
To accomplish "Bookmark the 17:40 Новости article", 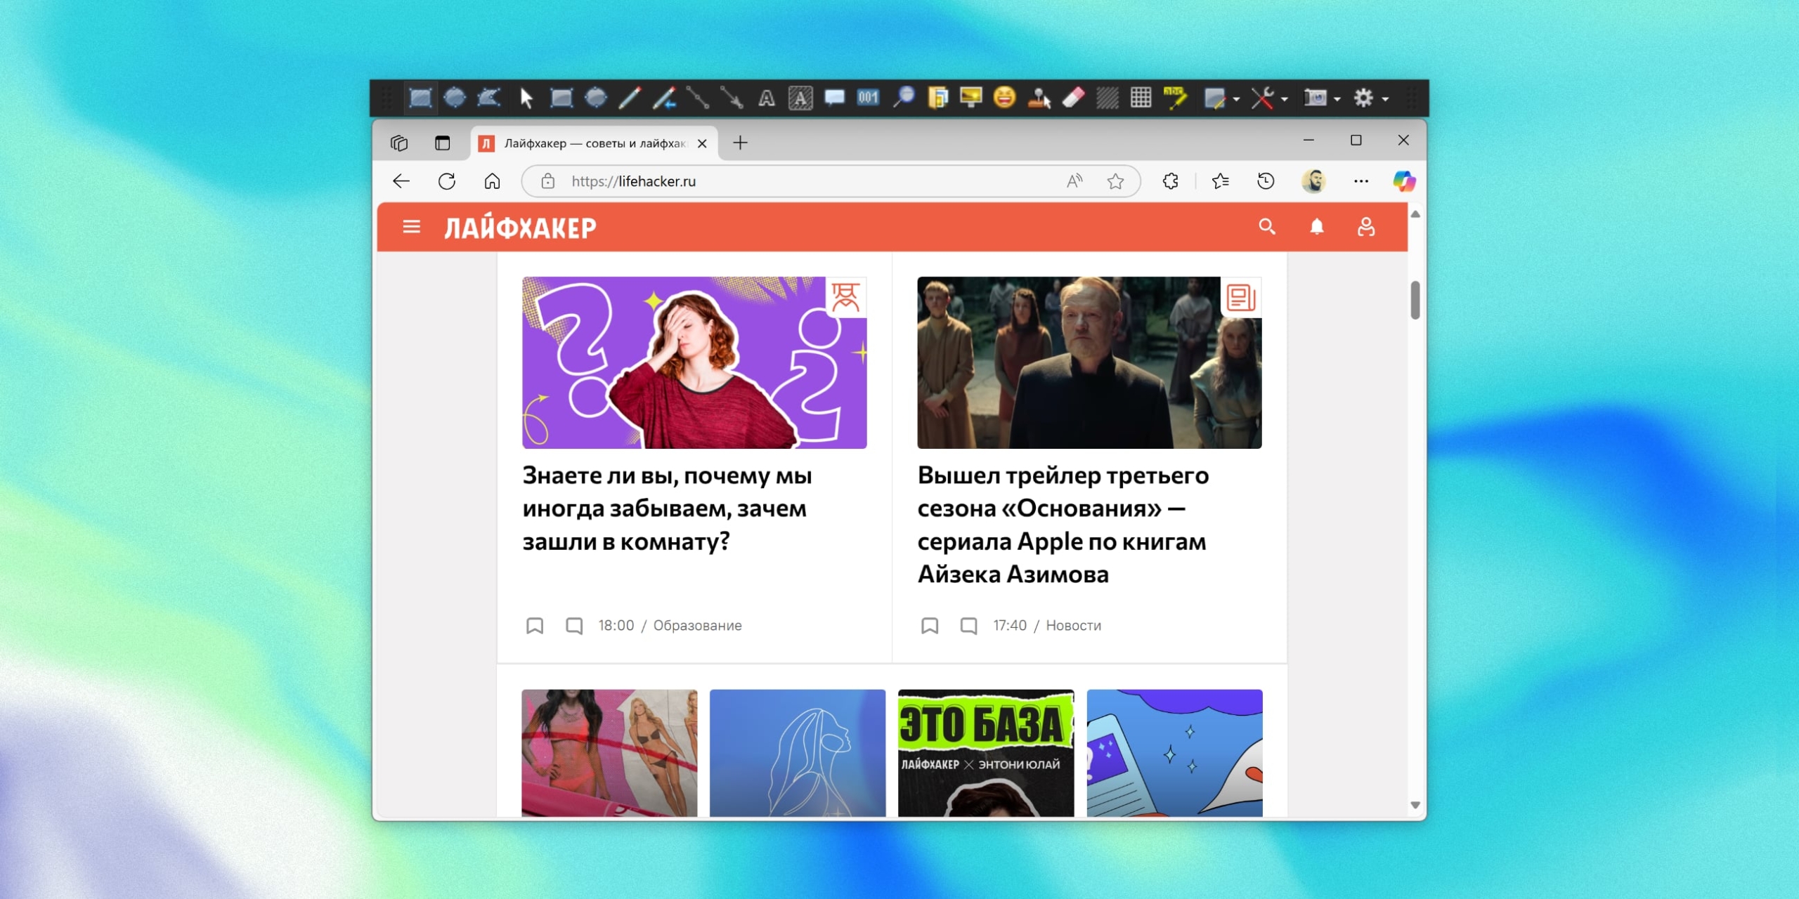I will (930, 626).
